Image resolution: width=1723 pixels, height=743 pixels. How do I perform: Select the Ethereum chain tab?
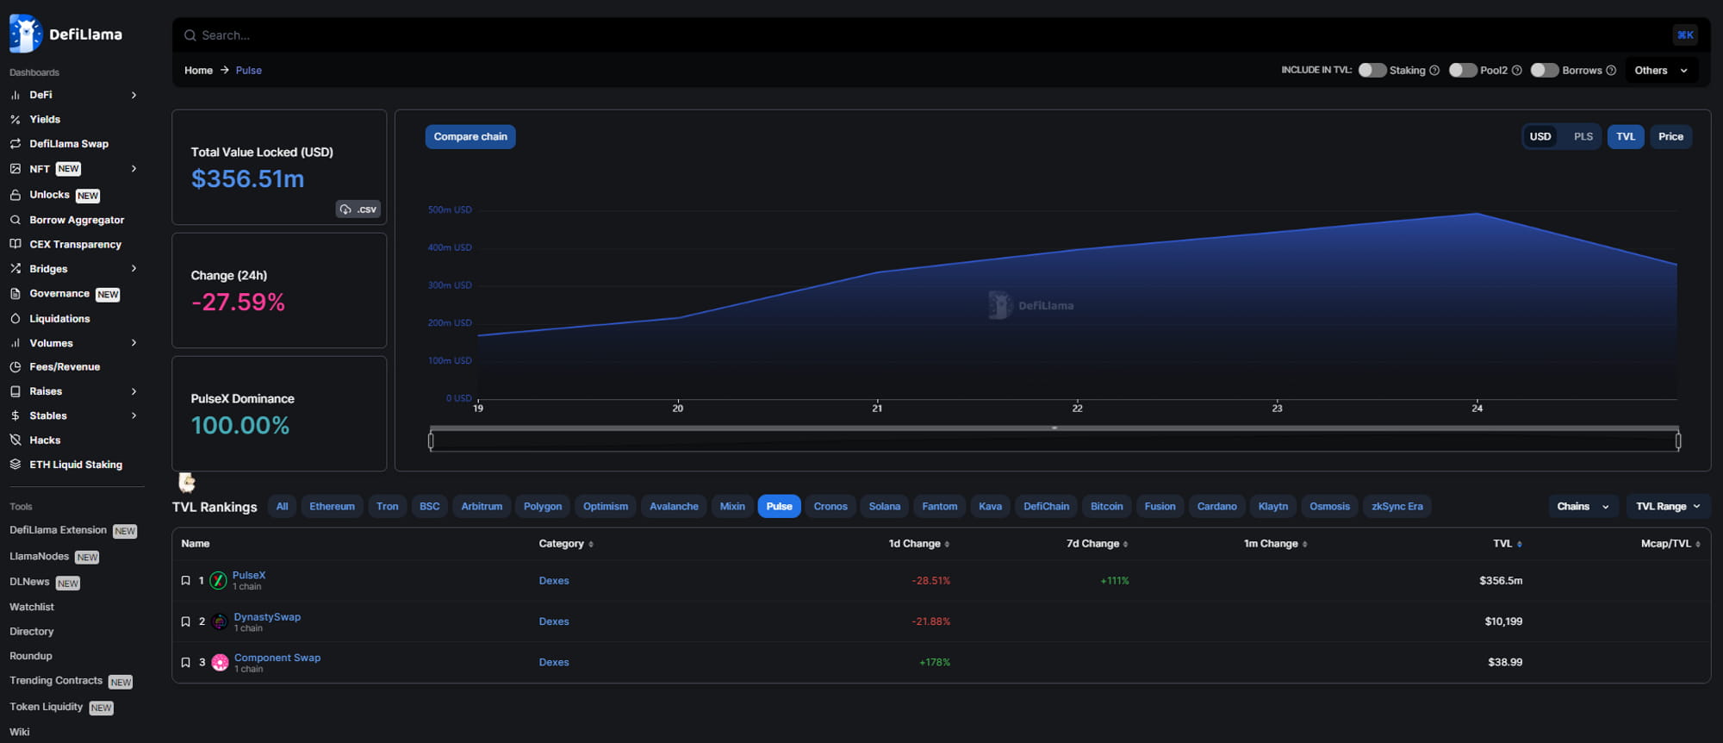coord(332,507)
